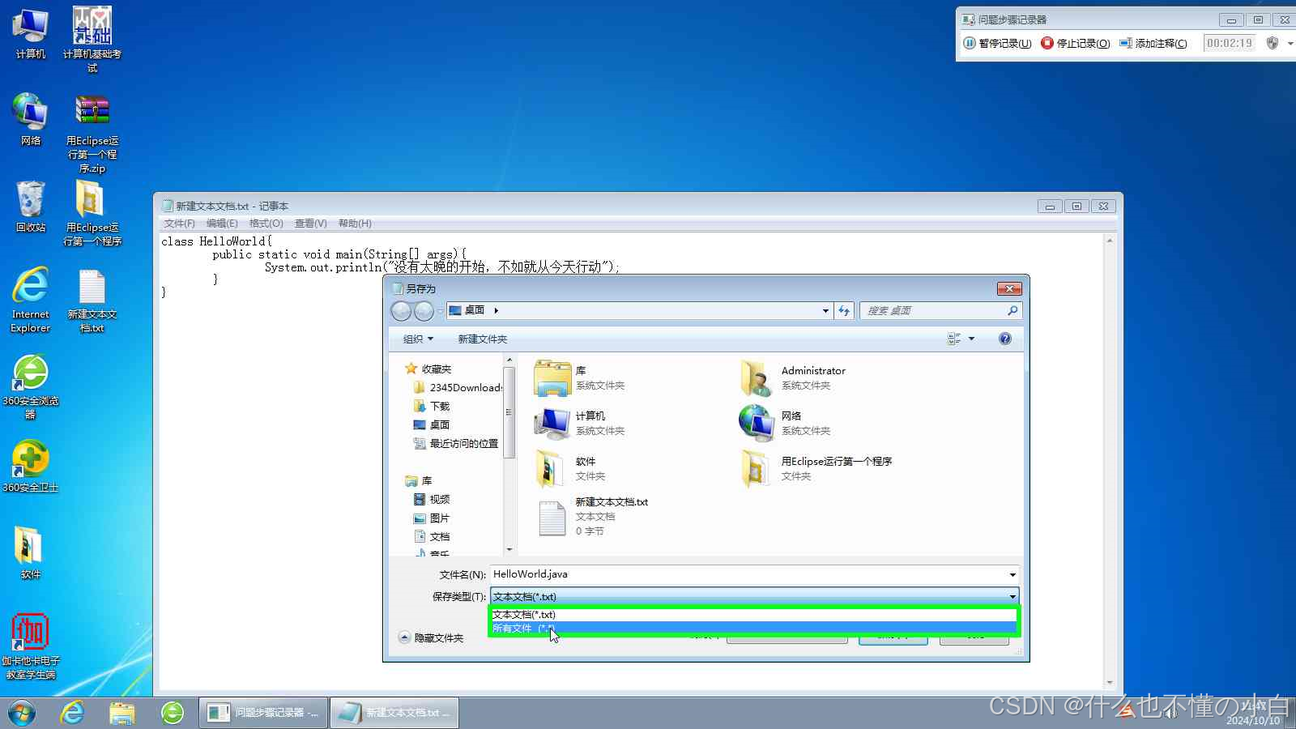Open the Problem Steps Recorder options dropdown
The height and width of the screenshot is (729, 1296).
[1290, 43]
